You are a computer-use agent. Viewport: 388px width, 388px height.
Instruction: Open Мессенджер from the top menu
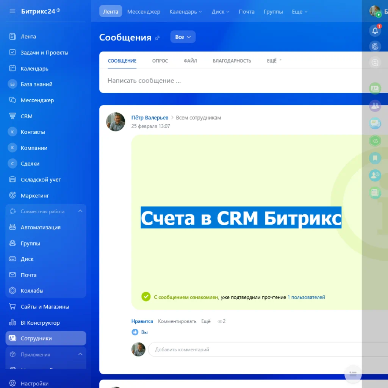coord(144,12)
